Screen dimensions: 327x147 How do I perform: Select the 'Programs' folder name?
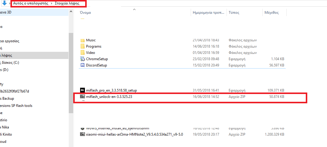(x=94, y=46)
